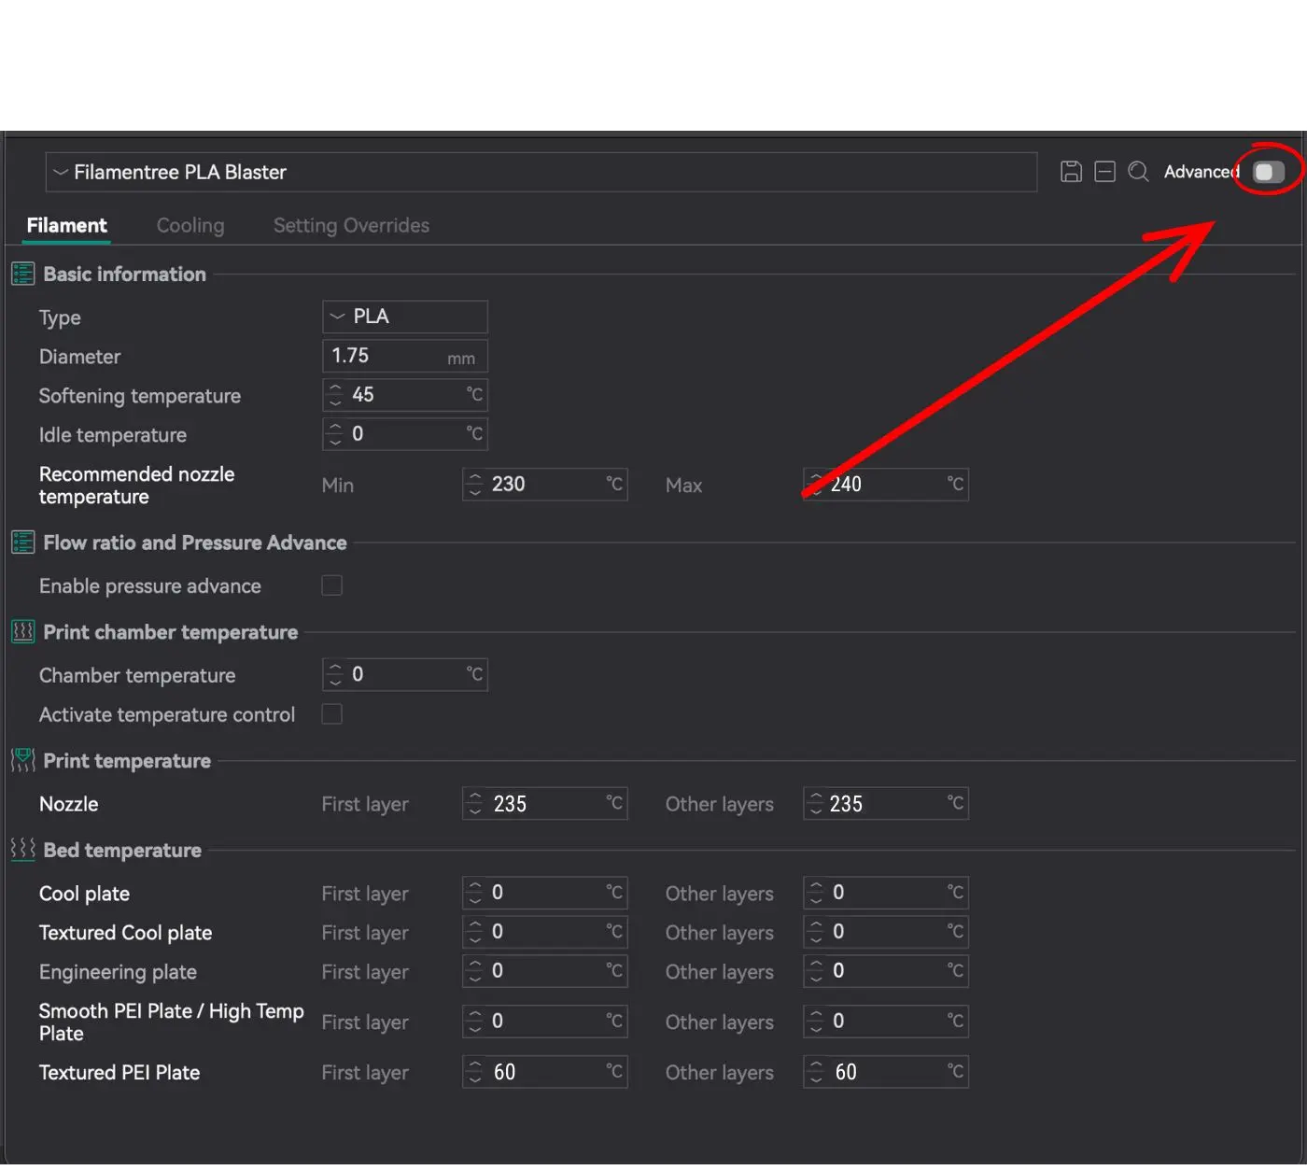Viewport: 1307px width, 1170px height.
Task: Click the Softening temperature stepper arrows
Action: [x=336, y=395]
